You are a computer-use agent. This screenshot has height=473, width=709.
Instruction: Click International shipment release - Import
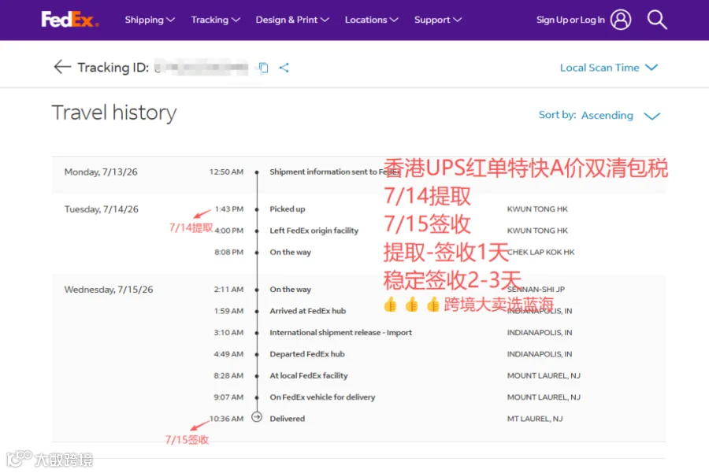click(x=341, y=332)
